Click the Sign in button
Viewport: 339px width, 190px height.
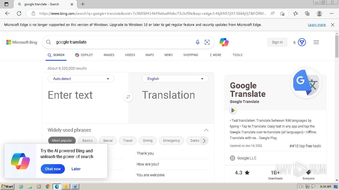[277, 42]
